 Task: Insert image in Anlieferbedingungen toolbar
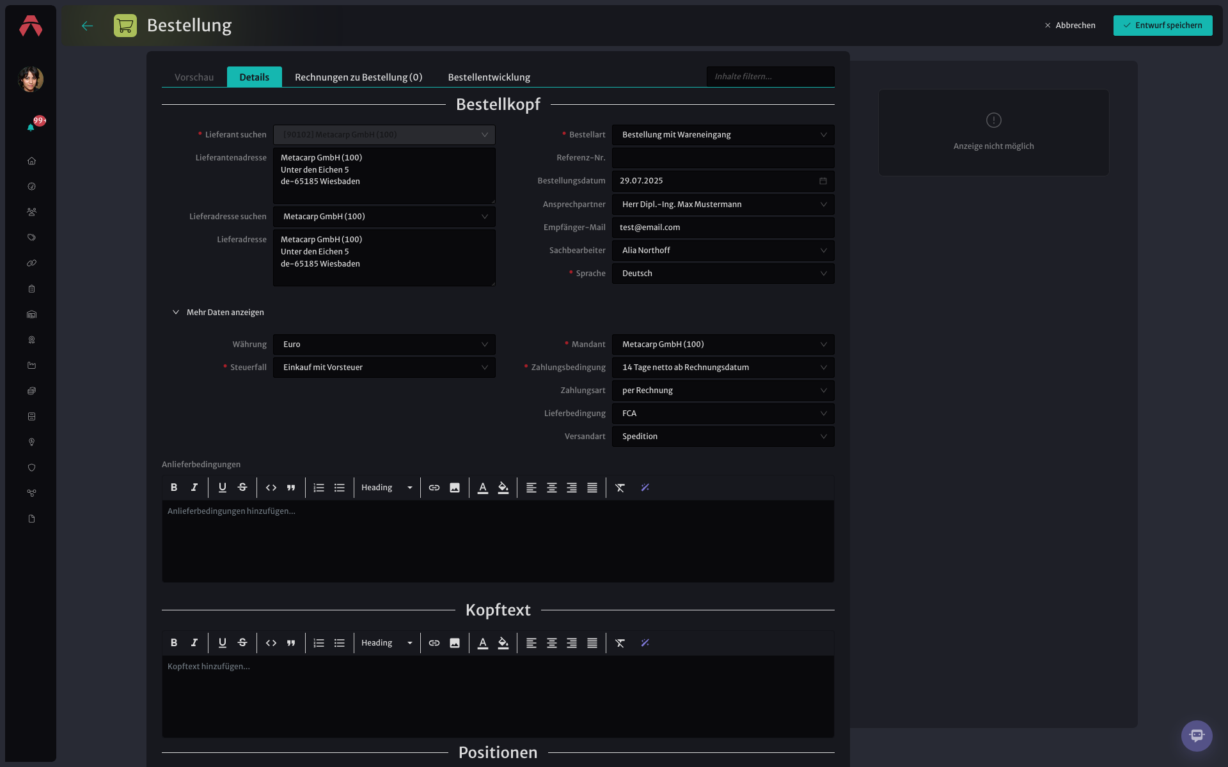(x=455, y=488)
